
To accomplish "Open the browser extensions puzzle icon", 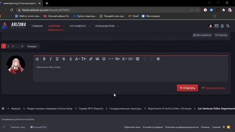I will [x=224, y=10].
